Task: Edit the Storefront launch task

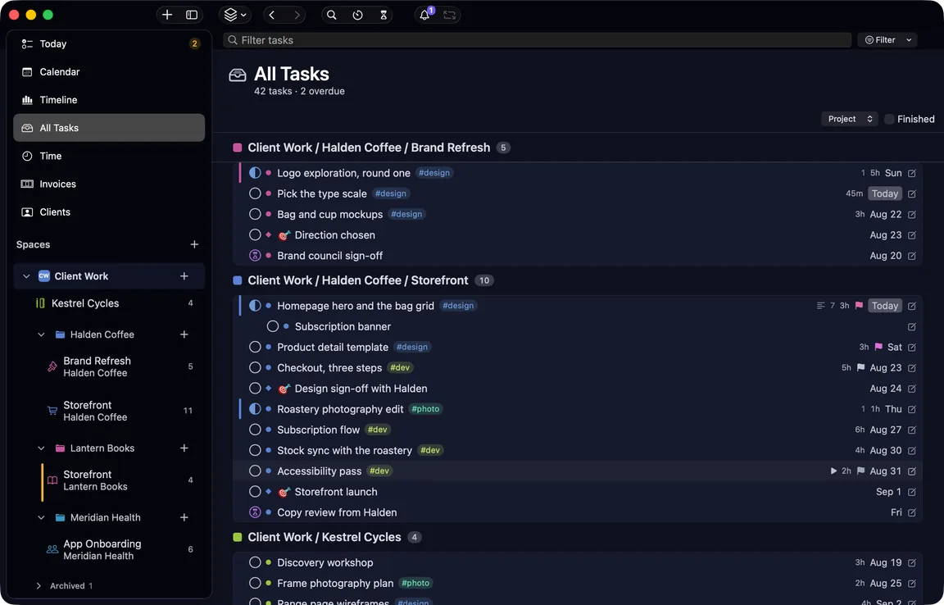Action: pos(912,492)
